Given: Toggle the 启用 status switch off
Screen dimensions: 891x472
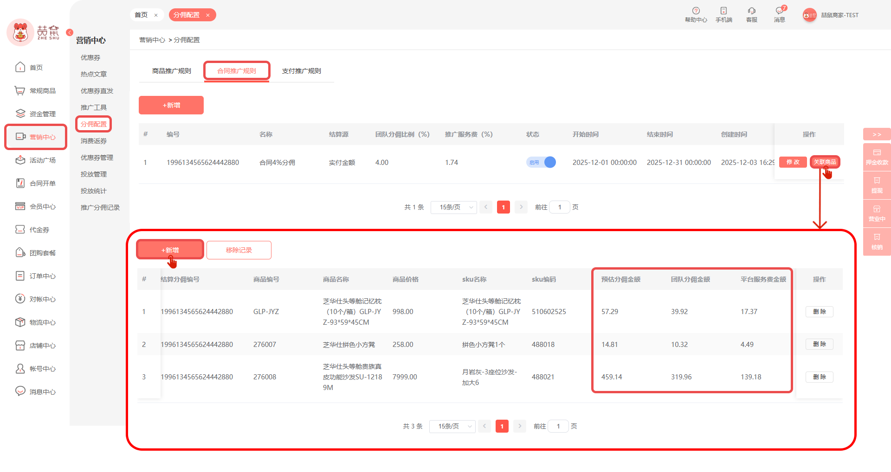Looking at the screenshot, I should pos(541,163).
